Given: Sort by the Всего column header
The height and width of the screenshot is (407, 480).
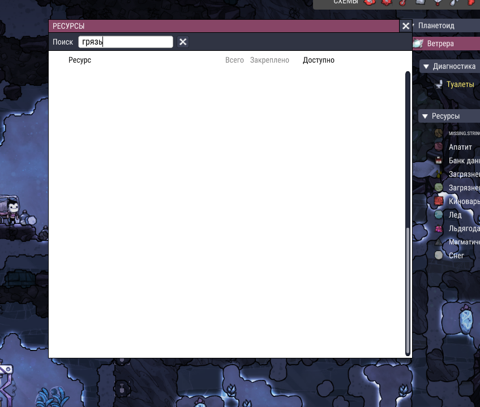Looking at the screenshot, I should pos(234,60).
